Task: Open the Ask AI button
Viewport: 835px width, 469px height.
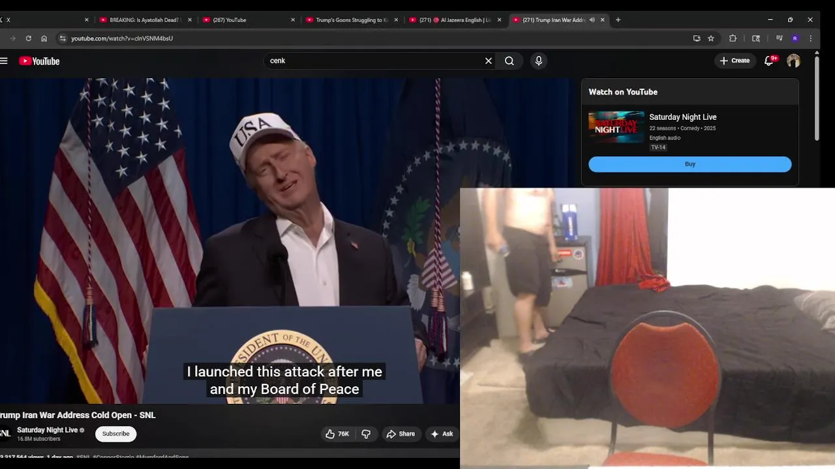Action: (442, 434)
